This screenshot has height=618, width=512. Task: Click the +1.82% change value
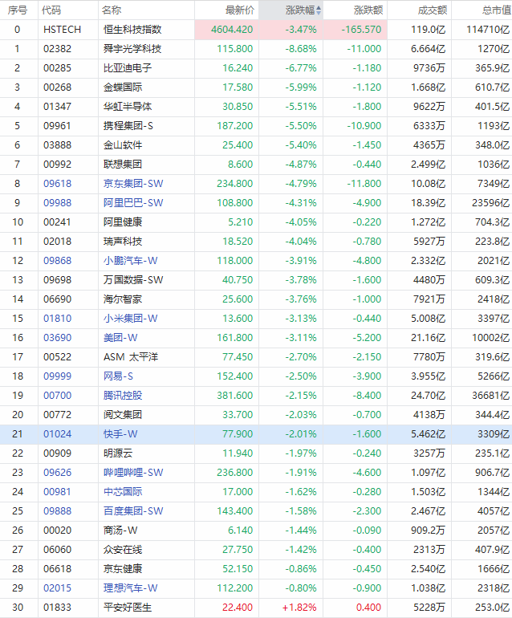point(299,608)
